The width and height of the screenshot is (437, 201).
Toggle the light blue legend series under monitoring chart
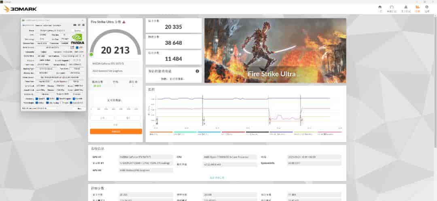coord(209,133)
